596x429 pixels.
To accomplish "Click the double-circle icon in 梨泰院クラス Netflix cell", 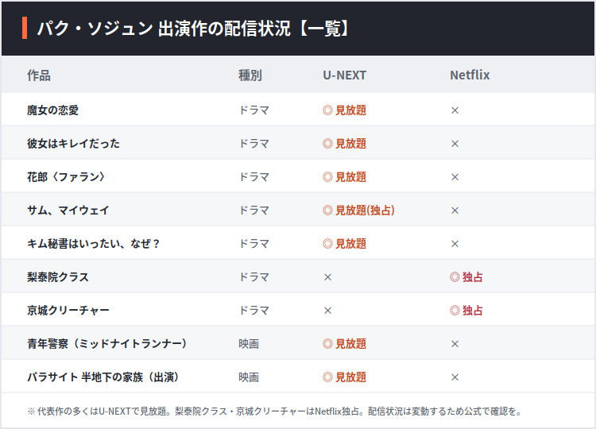I will click(x=455, y=277).
